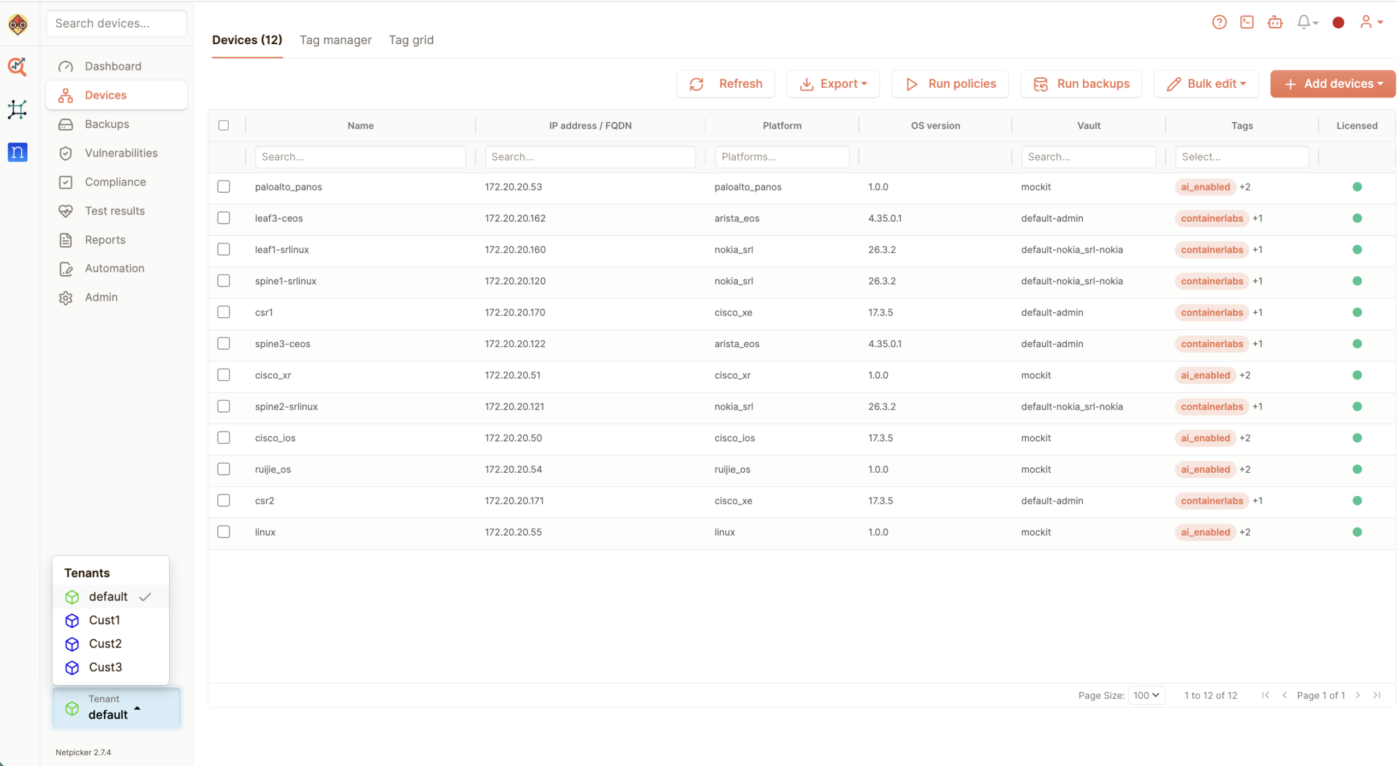1397x766 pixels.
Task: Click the Admin gear icon
Action: (x=65, y=298)
